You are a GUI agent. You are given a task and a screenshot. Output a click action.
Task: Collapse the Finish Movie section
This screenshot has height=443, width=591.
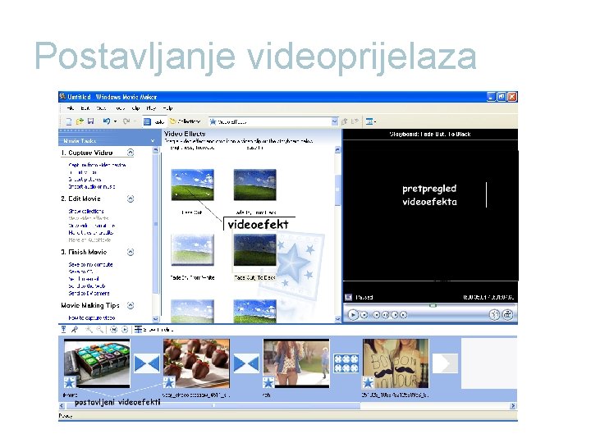pos(131,252)
